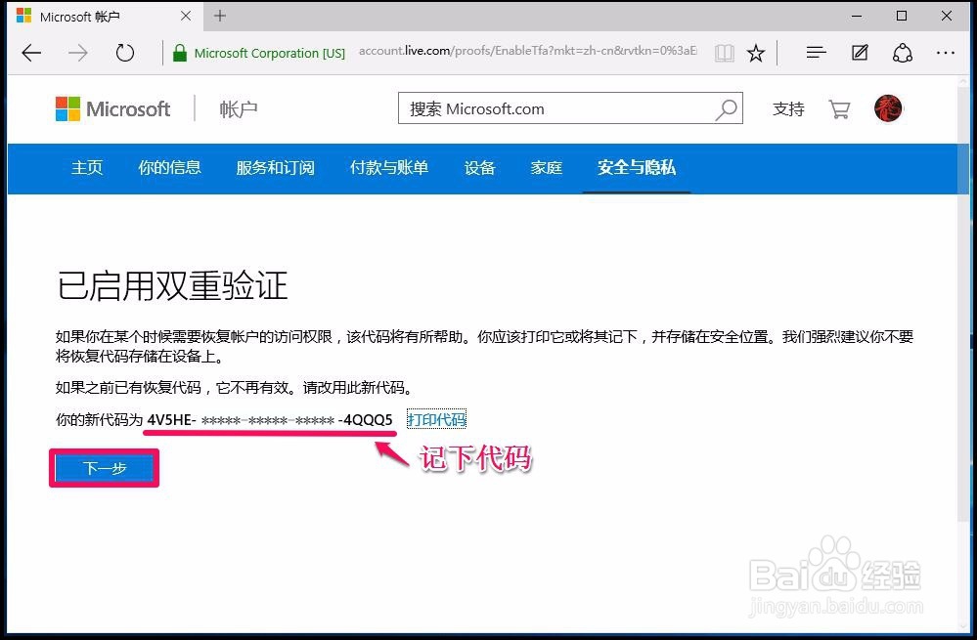Screen dimensions: 977x640
Task: Open the Hub lines icon
Action: coord(816,53)
